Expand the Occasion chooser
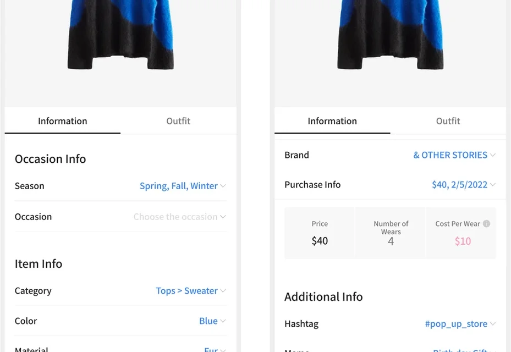 [x=223, y=217]
